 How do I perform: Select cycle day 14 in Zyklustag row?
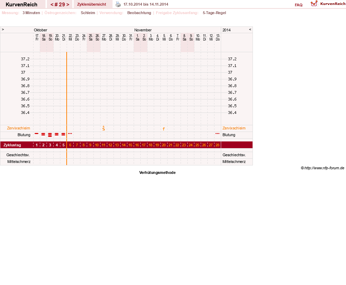[x=123, y=145]
